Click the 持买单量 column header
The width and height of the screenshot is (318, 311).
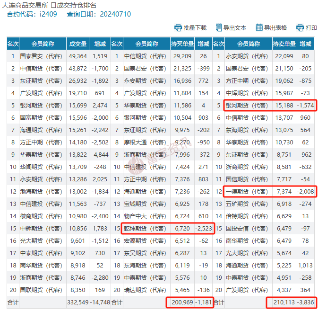pos(182,44)
